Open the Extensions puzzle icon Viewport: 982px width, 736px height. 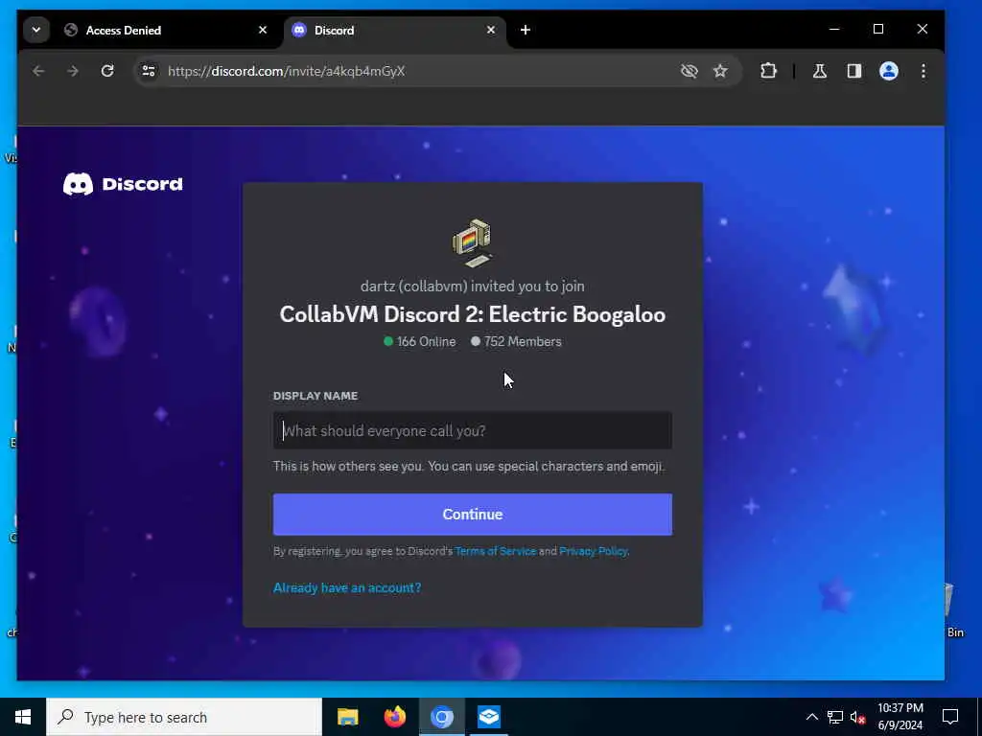768,71
